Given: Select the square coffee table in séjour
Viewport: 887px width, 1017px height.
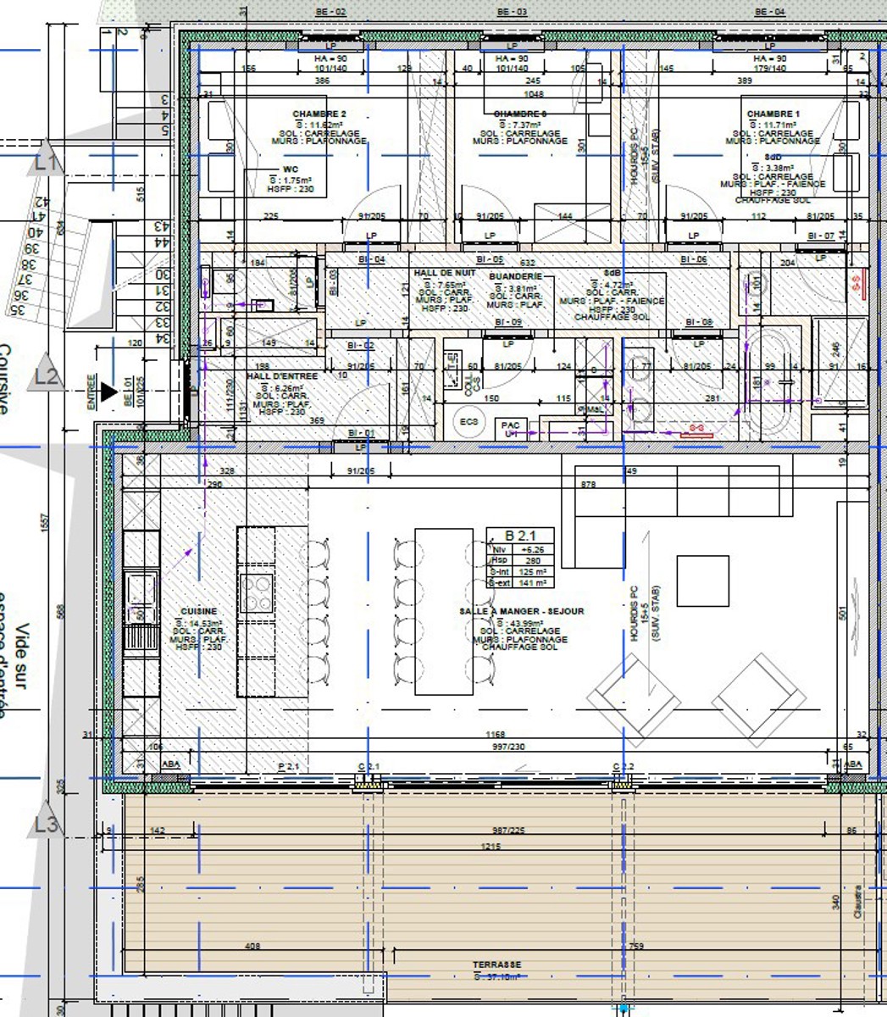Looking at the screenshot, I should pos(702,581).
